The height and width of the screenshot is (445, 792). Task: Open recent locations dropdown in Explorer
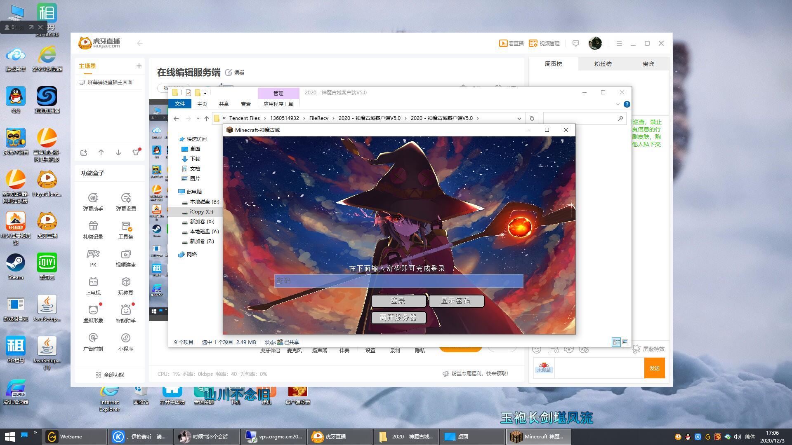click(x=198, y=118)
